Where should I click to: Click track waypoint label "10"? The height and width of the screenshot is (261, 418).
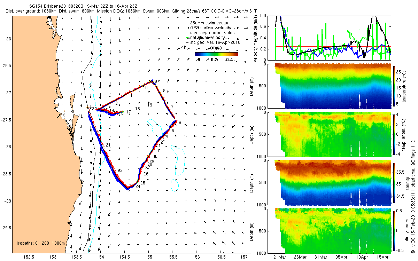(145, 88)
